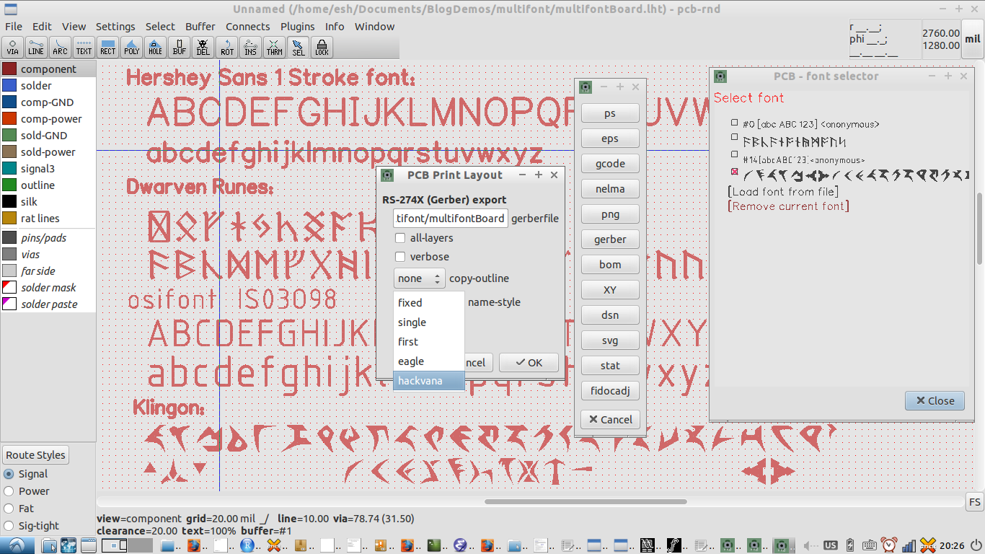Enable the all-layers checkbox
The width and height of the screenshot is (985, 554).
coord(400,238)
